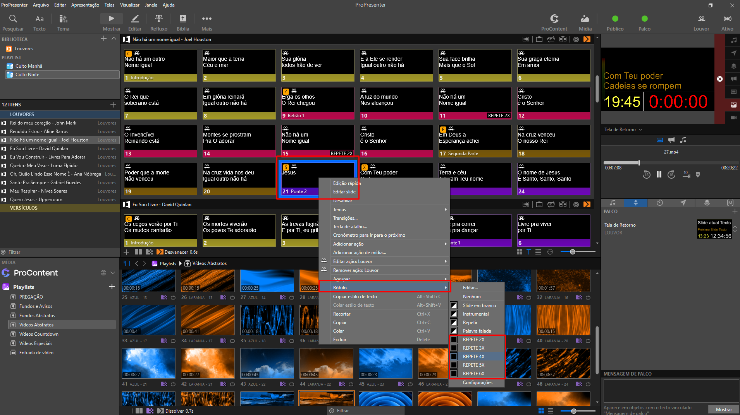Open the Tema toolbar icon
740x415 pixels.
(x=63, y=22)
